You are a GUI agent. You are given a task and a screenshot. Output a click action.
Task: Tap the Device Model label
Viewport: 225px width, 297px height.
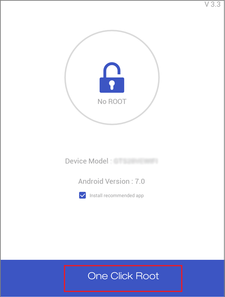coord(87,161)
